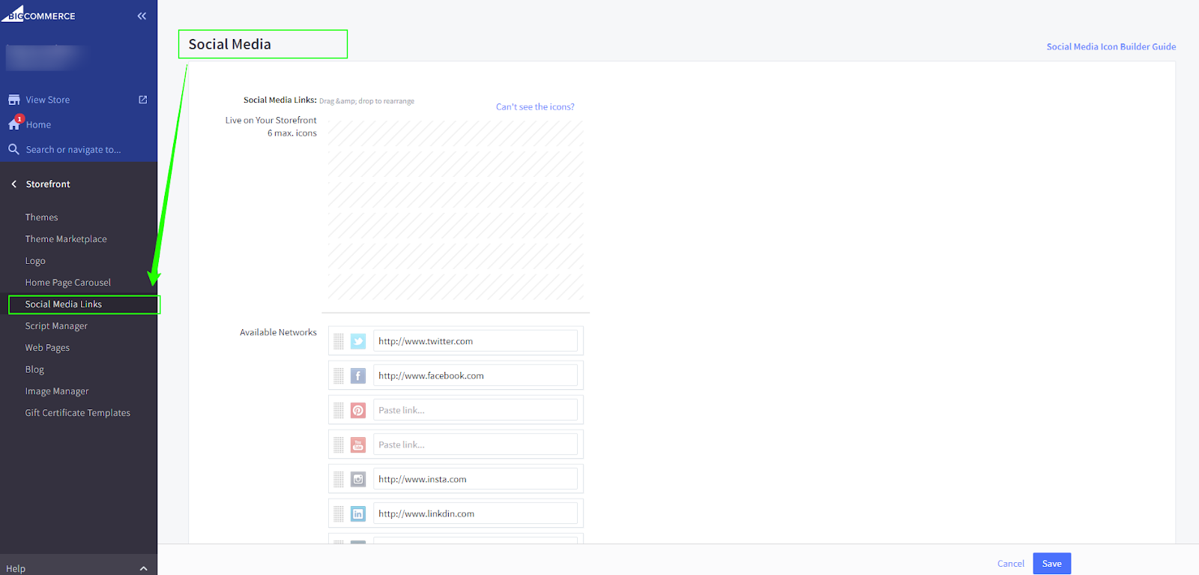Open store in new tab icon
Screen dimensions: 1199x575
[x=143, y=100]
